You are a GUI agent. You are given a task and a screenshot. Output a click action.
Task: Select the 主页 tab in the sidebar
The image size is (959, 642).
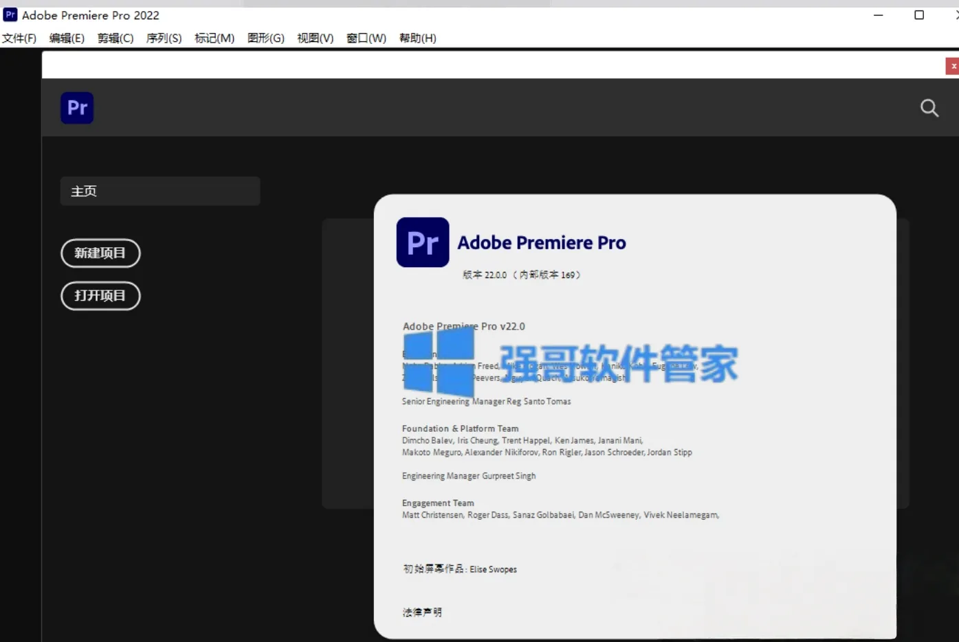tap(160, 191)
